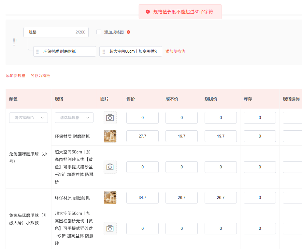Click product thumbnail in 升级大号 环保材质 row
302x249 pixels.
[x=110, y=198]
